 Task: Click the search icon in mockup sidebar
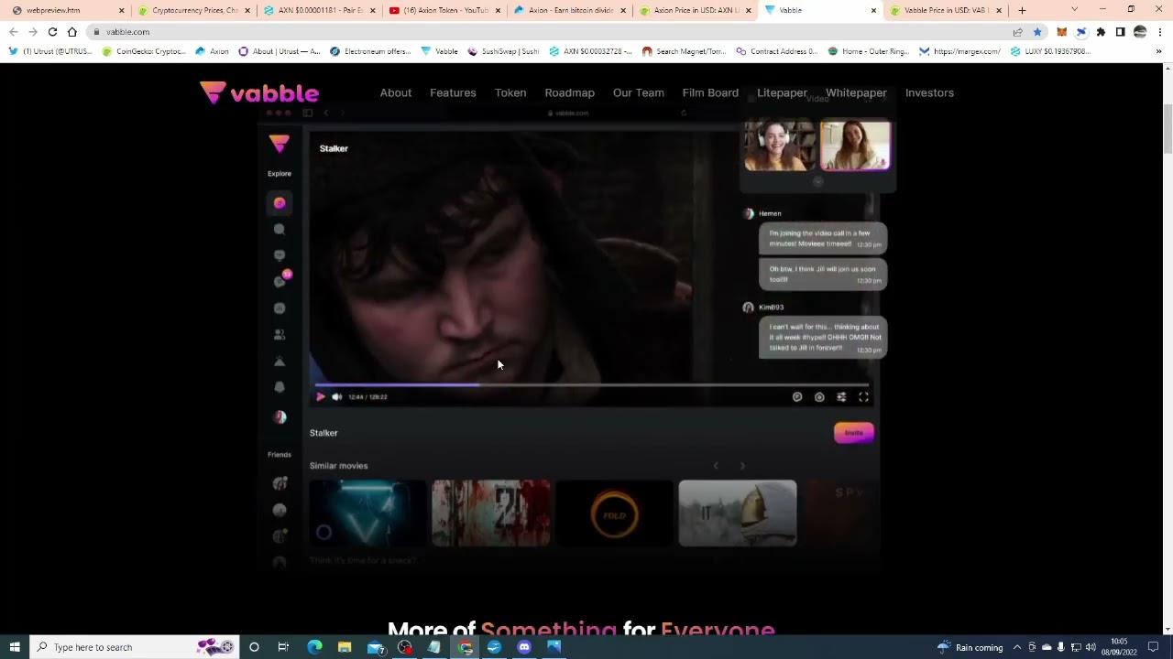point(280,230)
